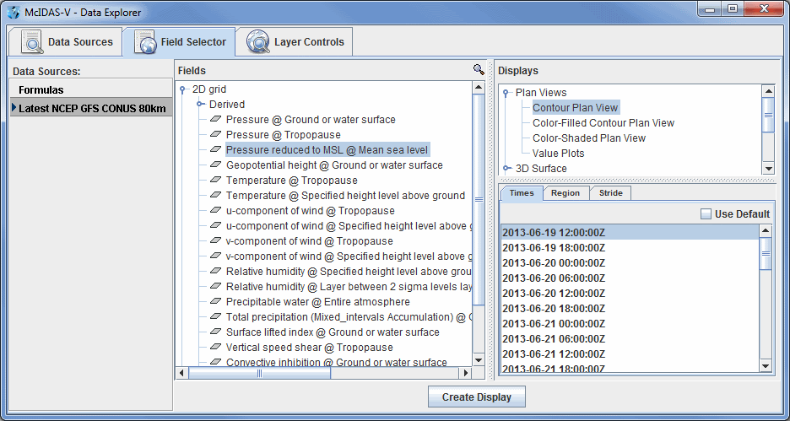Switch to the Field Selector tab
This screenshot has width=790, height=421.
click(x=179, y=42)
